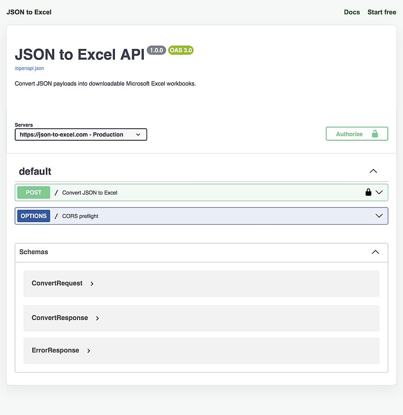Screen dimensions: 403x415
Task: Click the 'JSON to Excel API' title
Action: tap(80, 54)
